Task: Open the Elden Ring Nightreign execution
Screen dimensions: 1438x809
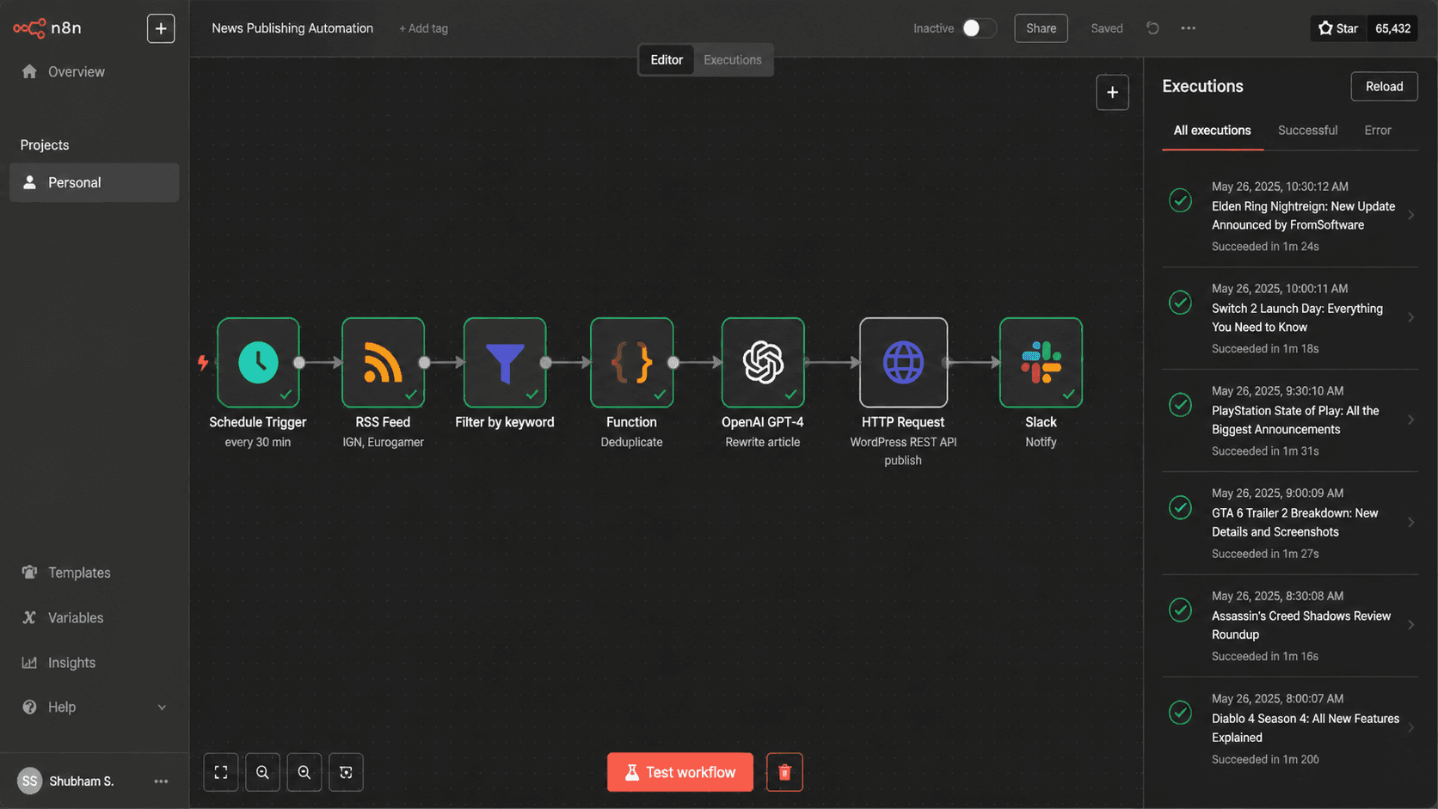Action: click(x=1290, y=216)
